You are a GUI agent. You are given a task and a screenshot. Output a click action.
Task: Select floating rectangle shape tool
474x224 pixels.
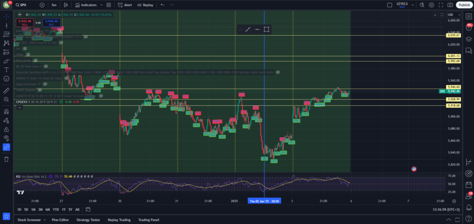266,29
